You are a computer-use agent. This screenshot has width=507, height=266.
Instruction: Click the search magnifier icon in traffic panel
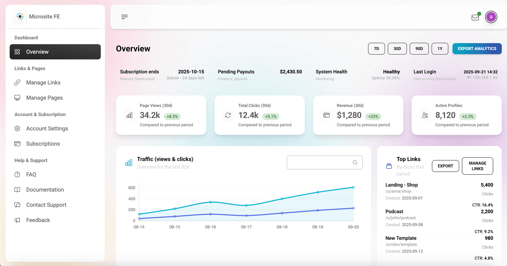[x=355, y=163]
